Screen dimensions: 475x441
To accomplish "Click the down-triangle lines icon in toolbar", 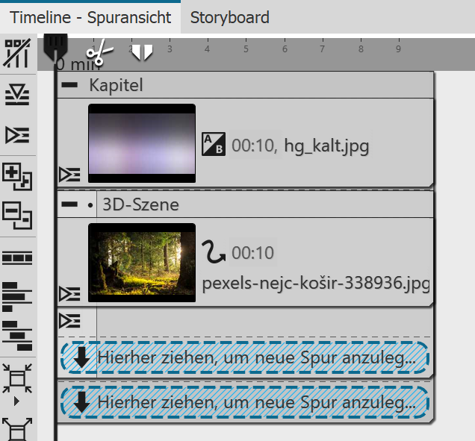I will (x=16, y=94).
